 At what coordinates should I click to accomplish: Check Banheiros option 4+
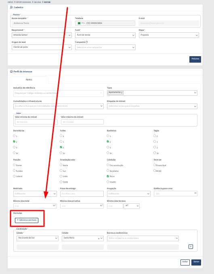108,153
